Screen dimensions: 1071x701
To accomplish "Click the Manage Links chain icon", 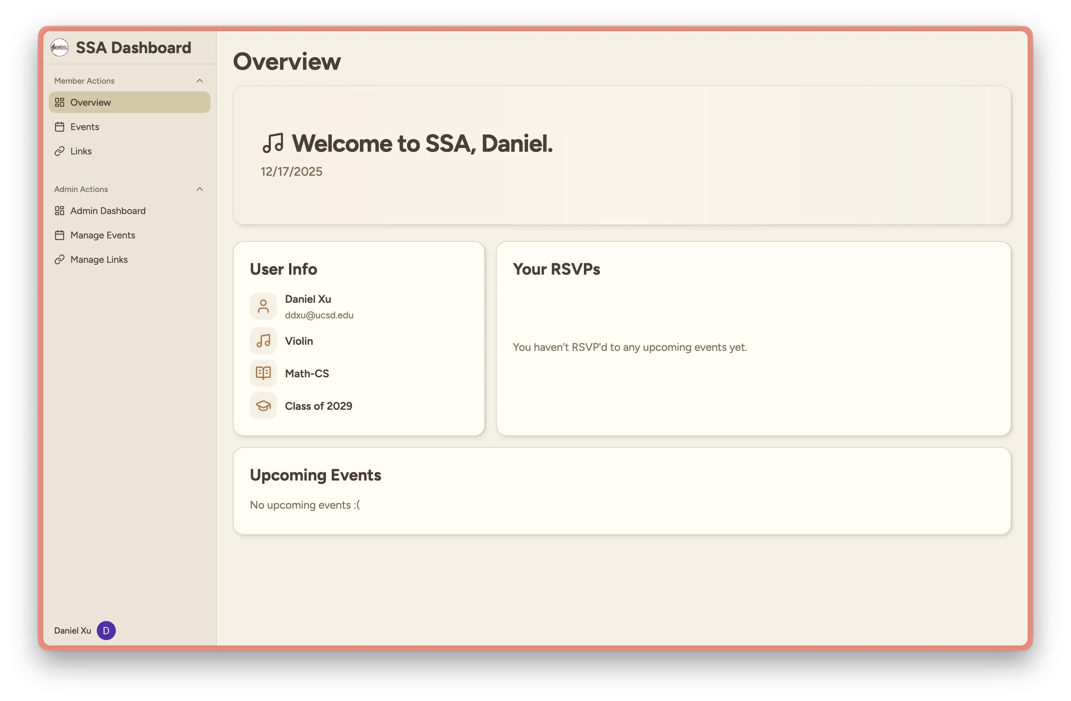I will (x=60, y=259).
